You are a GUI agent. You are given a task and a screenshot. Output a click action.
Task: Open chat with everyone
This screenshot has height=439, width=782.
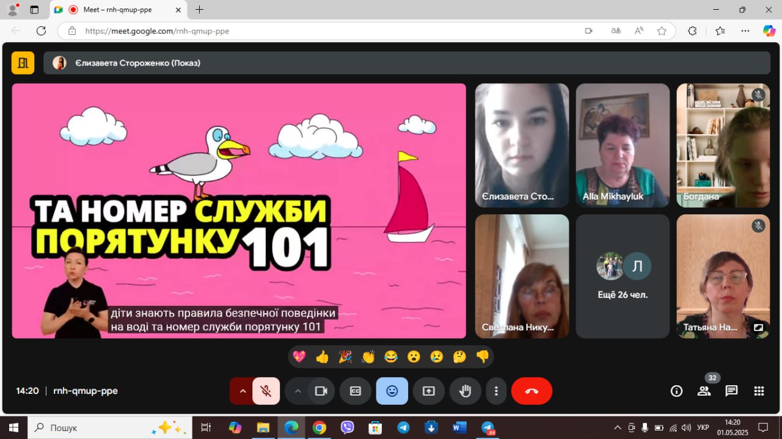click(x=731, y=391)
